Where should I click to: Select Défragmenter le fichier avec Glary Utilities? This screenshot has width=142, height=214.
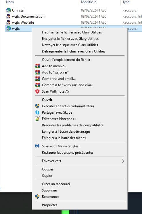[x=74, y=51]
